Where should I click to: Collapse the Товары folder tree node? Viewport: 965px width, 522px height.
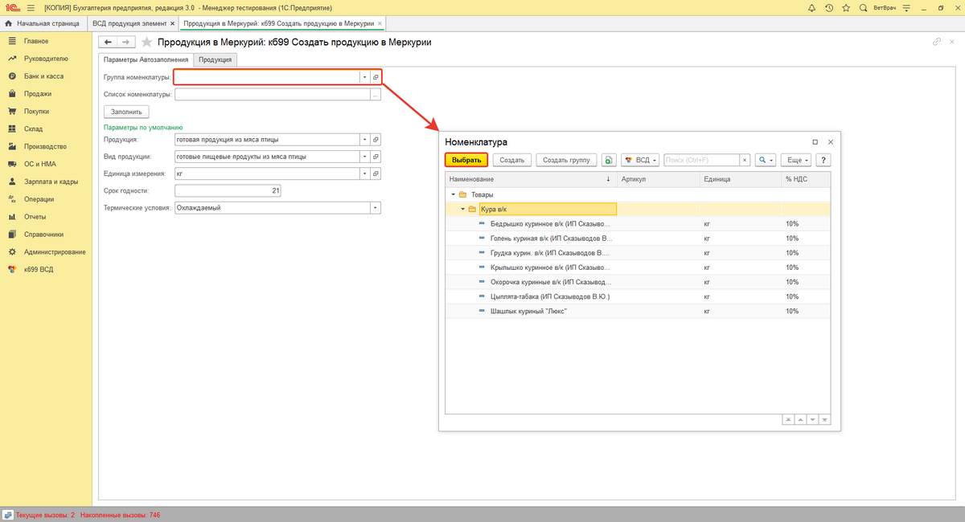click(453, 194)
